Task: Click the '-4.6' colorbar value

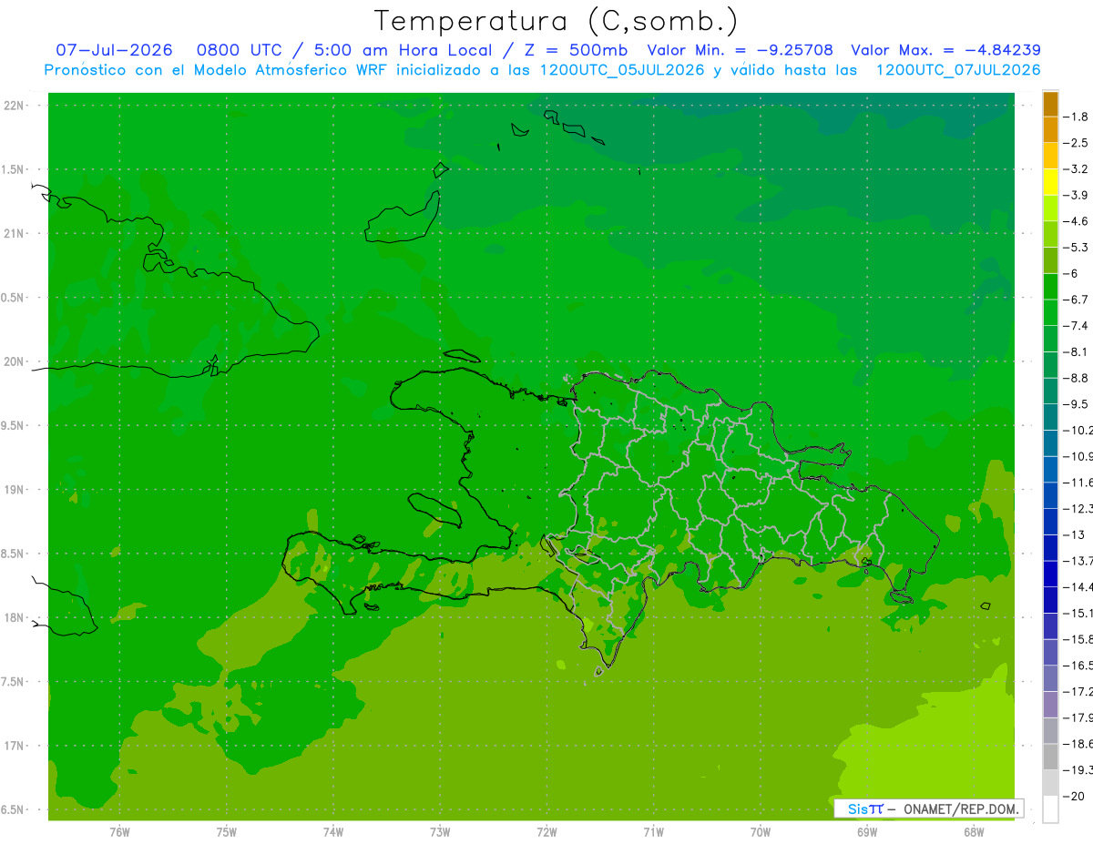Action: tap(1077, 221)
